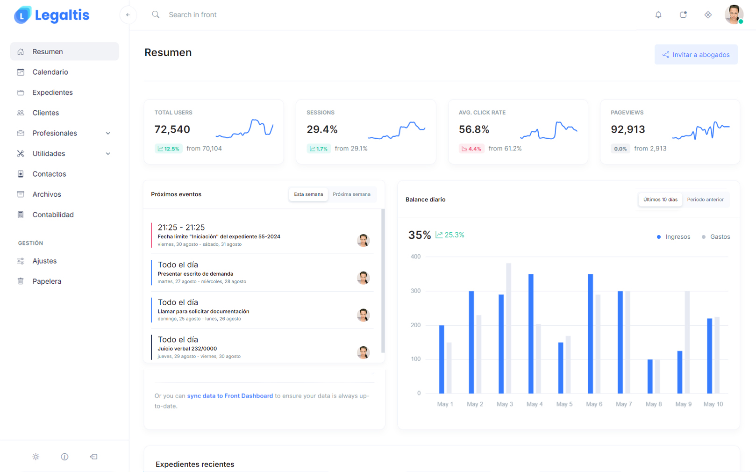This screenshot has height=472, width=756.
Task: Navigate to Clientes
Action: coord(64,113)
